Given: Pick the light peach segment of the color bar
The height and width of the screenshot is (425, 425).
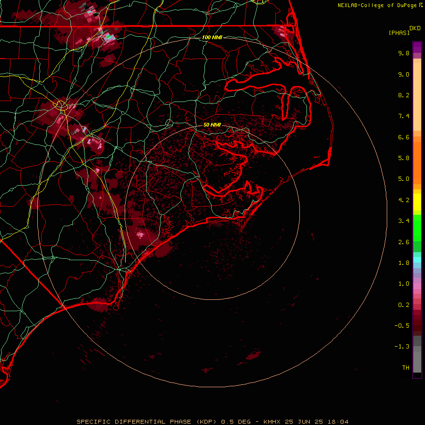Looking at the screenshot, I should (417, 97).
